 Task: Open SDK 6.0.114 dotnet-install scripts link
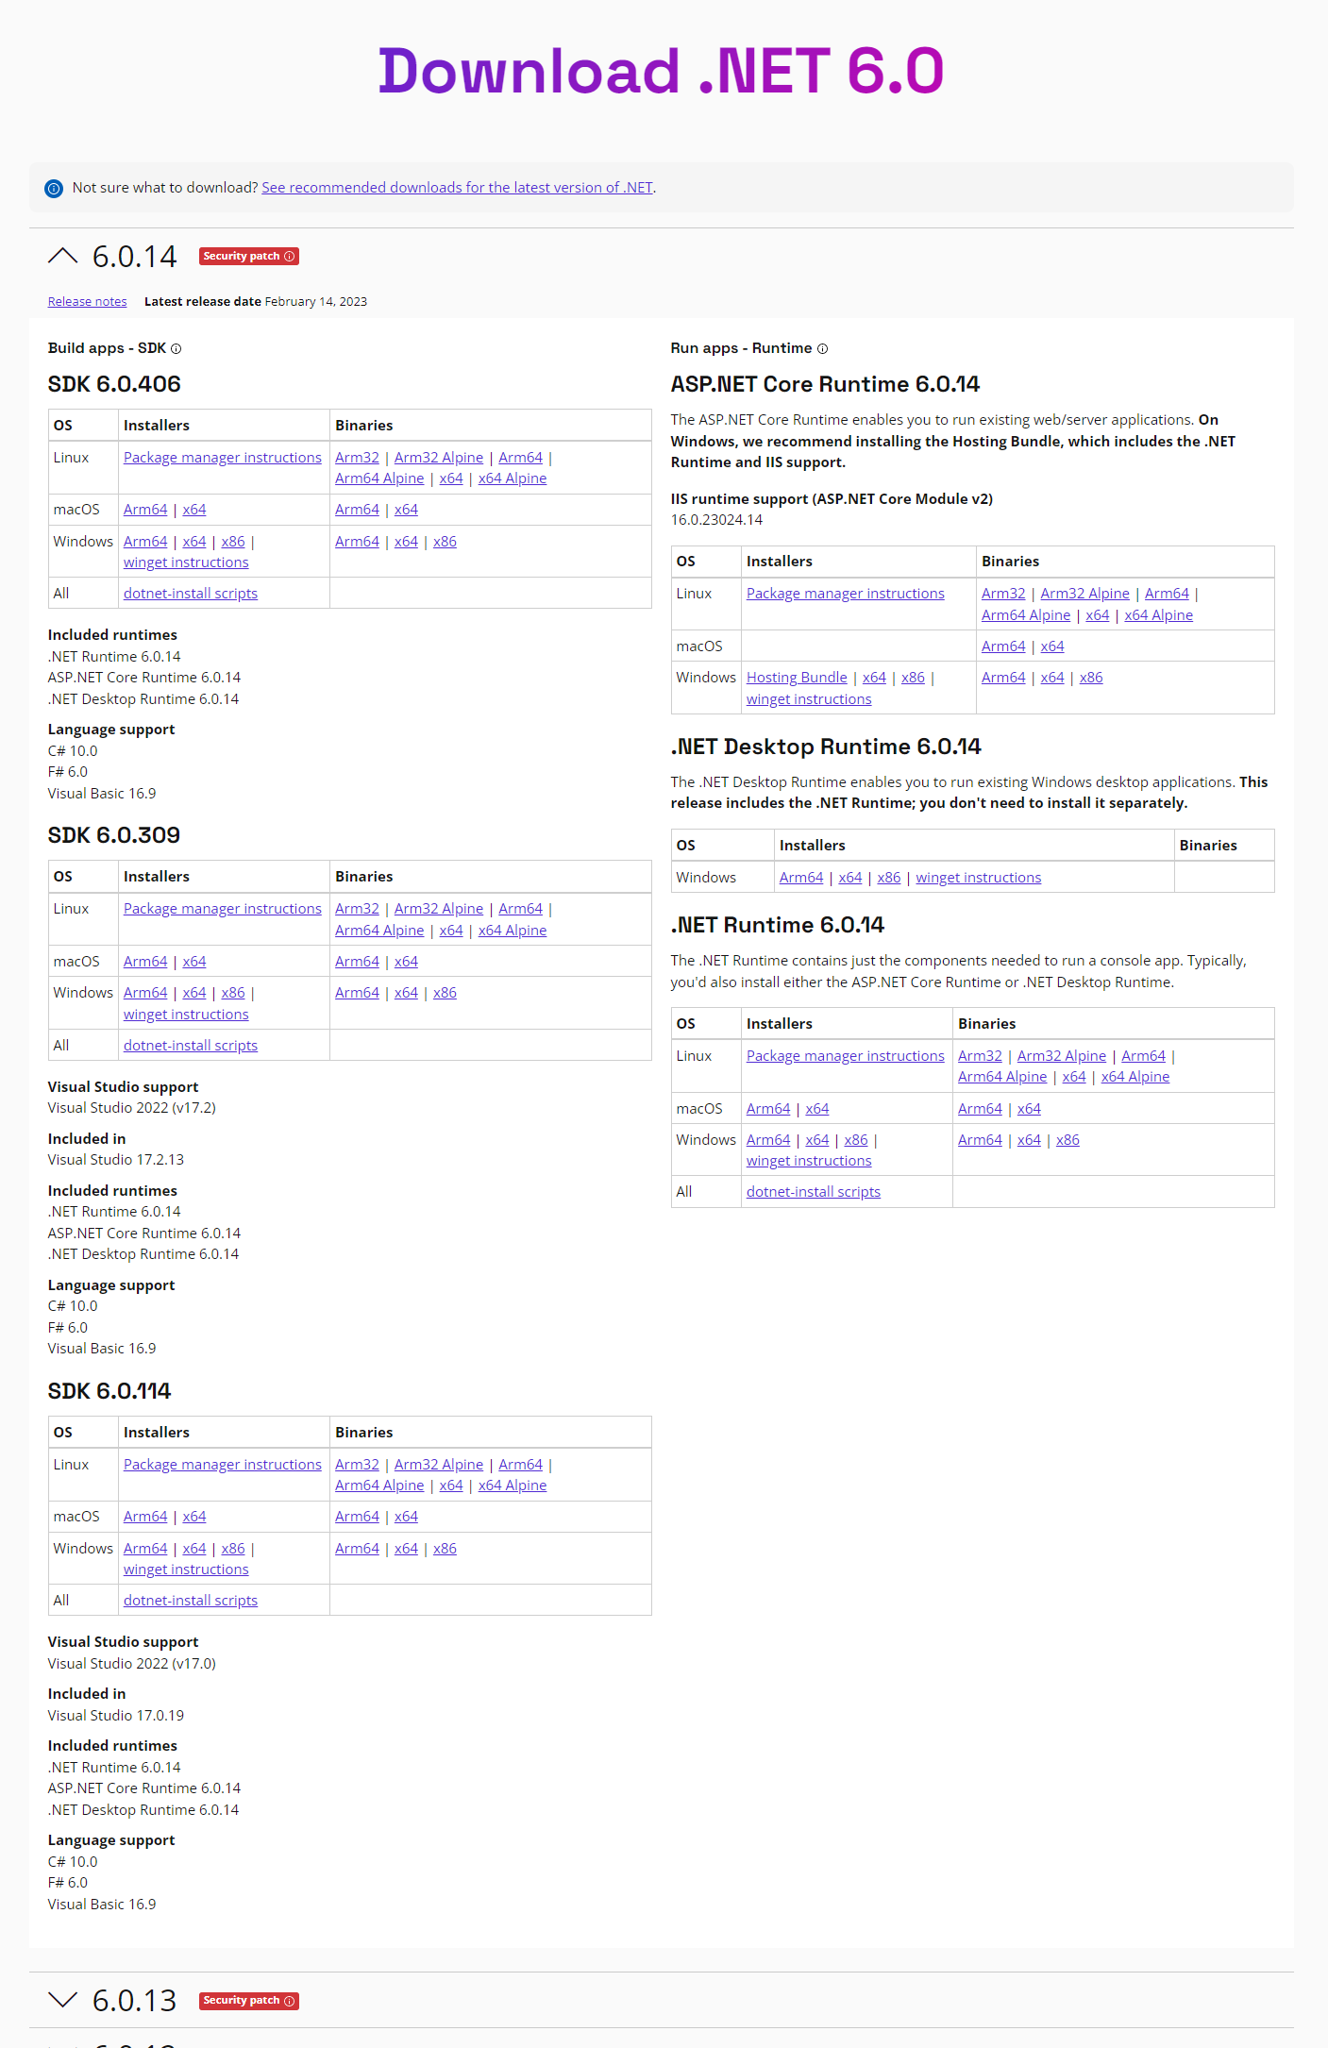tap(191, 1600)
